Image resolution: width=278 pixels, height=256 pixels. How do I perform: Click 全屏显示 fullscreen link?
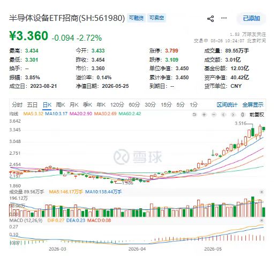click(x=253, y=105)
